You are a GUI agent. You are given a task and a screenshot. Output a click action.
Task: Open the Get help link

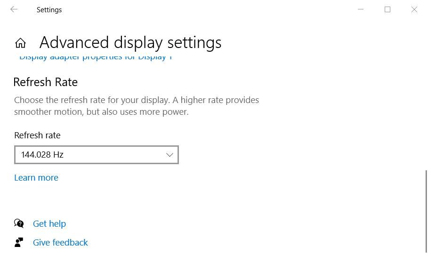[49, 224]
